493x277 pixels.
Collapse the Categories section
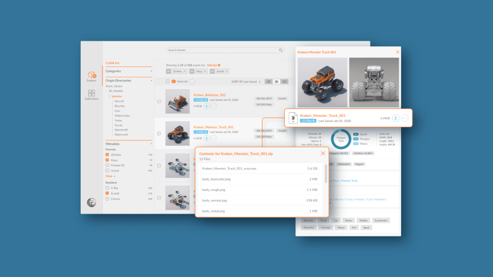point(151,71)
